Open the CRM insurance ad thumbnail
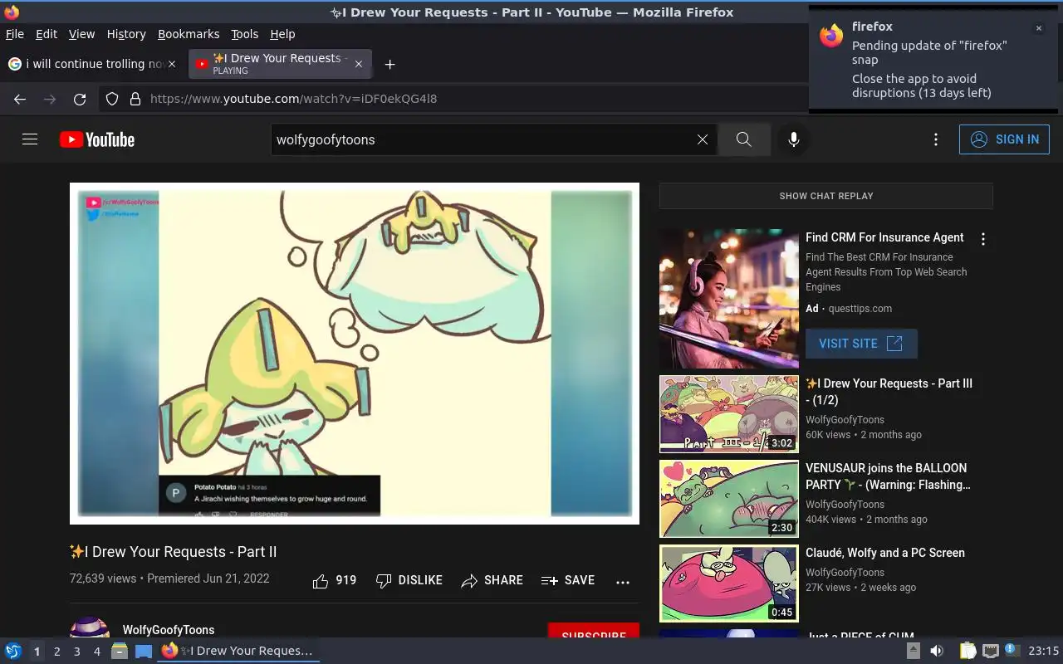Screen dimensions: 1063x664 [729, 299]
